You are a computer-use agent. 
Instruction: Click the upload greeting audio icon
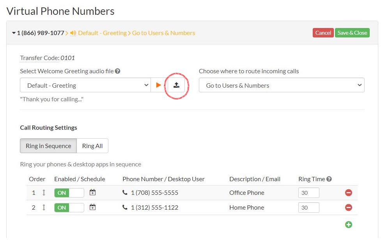(x=176, y=85)
